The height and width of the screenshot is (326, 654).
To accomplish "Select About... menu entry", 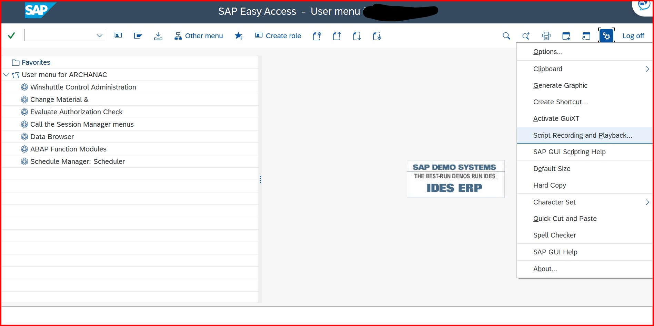I will [585, 269].
